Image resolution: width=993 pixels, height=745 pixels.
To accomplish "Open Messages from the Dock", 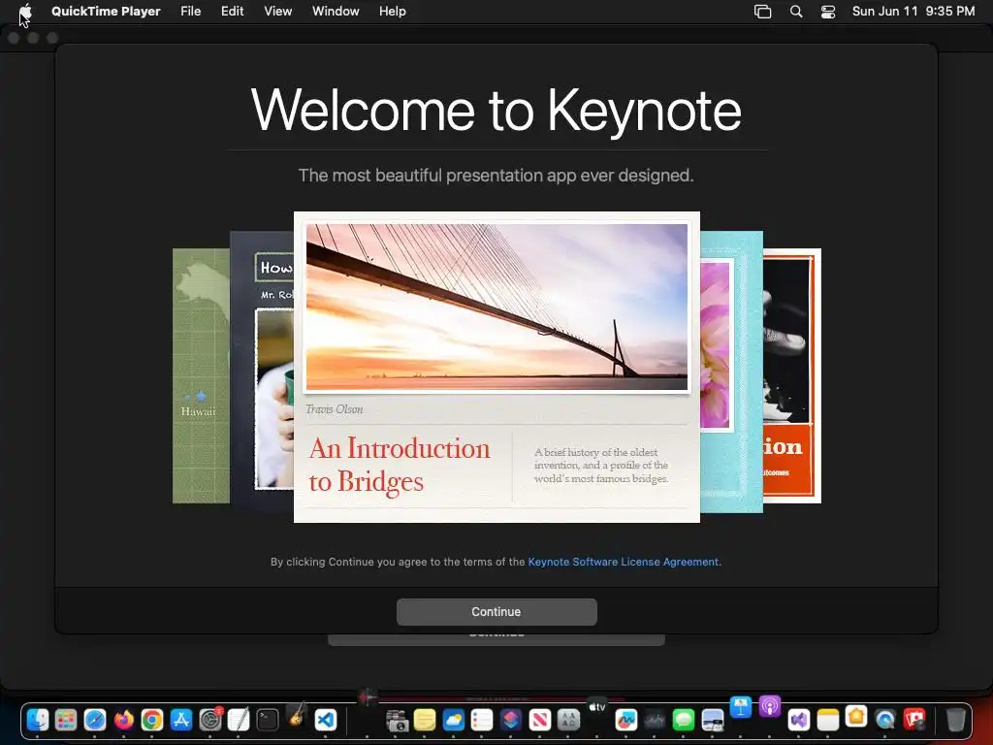I will (684, 720).
